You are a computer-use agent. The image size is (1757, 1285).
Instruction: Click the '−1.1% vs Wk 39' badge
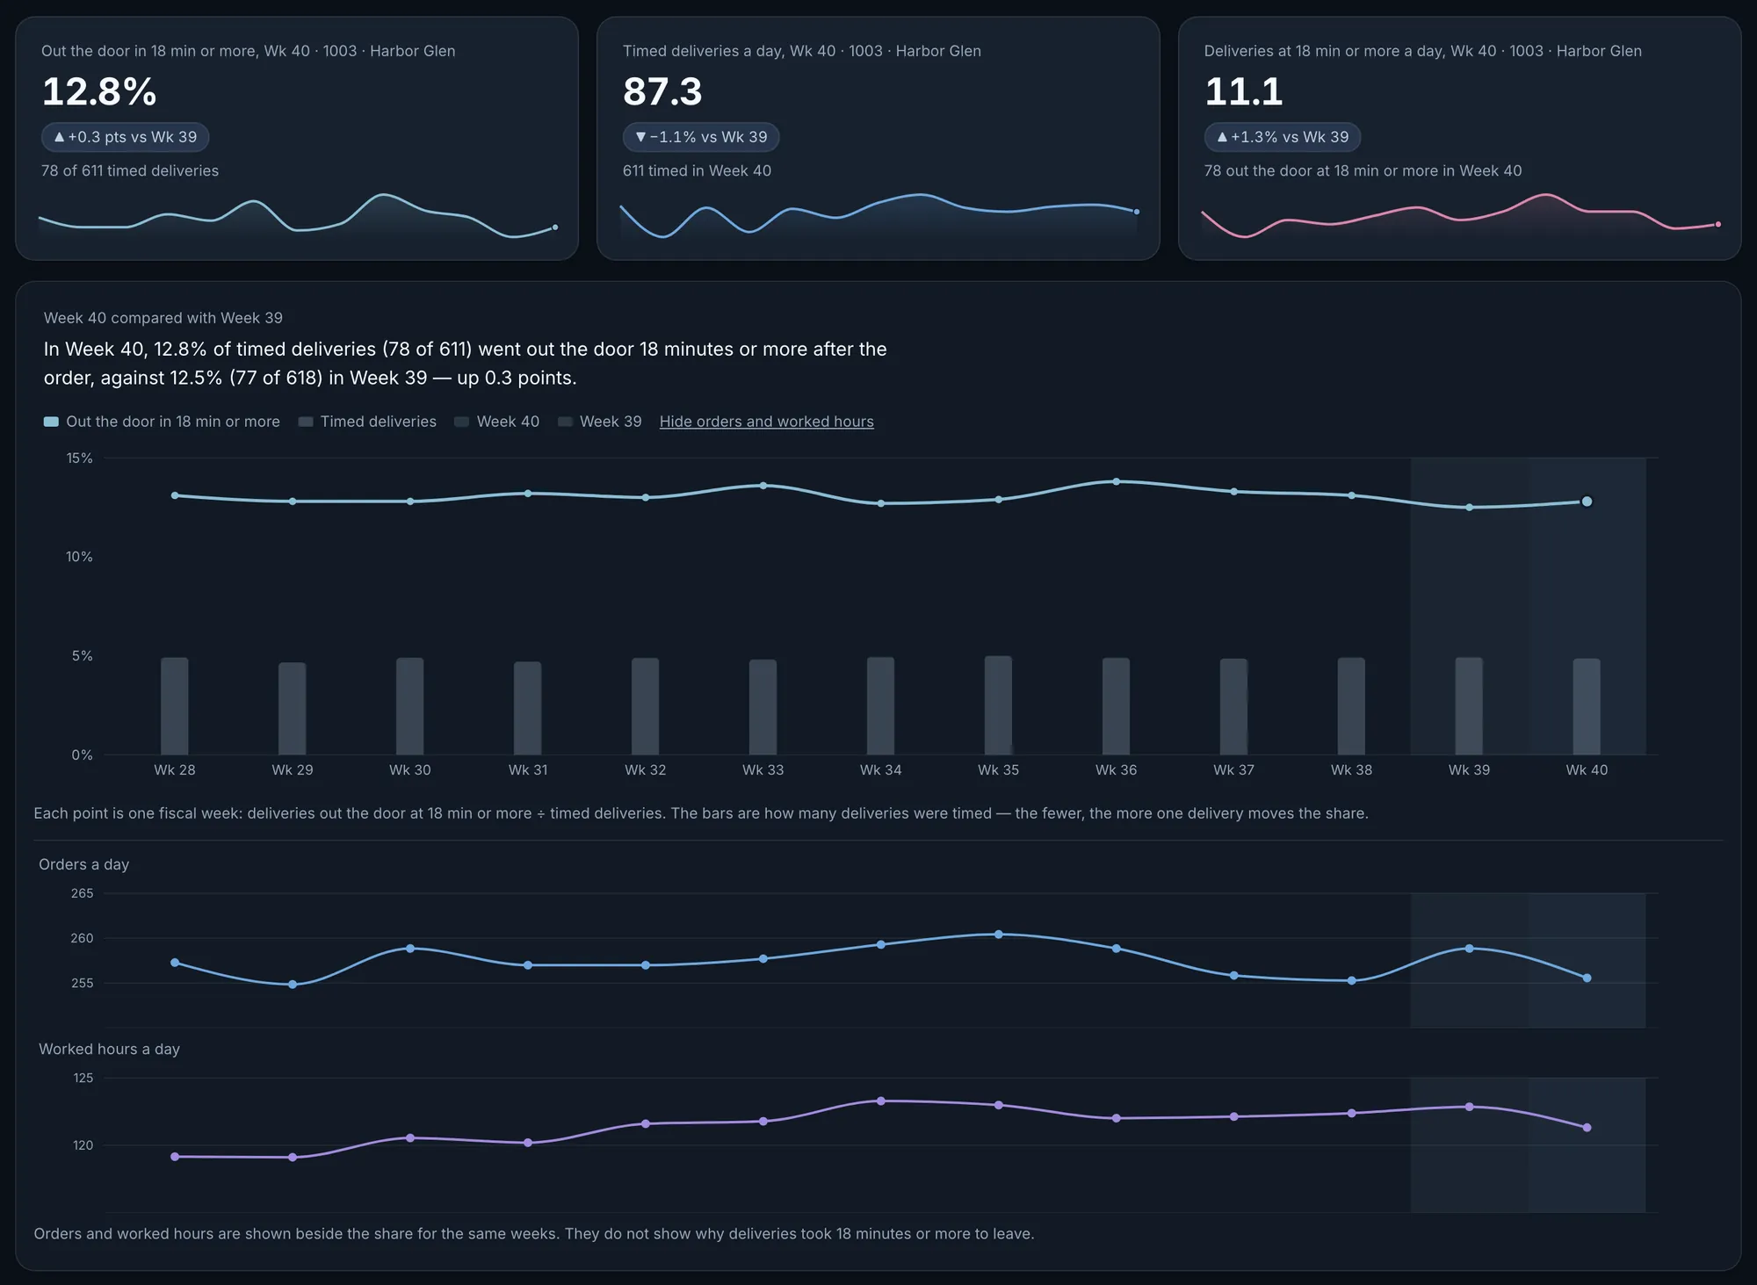(701, 137)
